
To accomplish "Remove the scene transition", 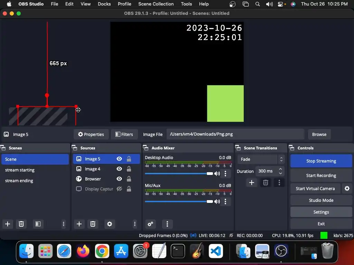I will pyautogui.click(x=265, y=183).
